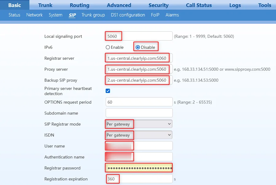The width and height of the screenshot is (276, 185).
Task: Open the Trunk group sub-page
Action: (x=93, y=15)
